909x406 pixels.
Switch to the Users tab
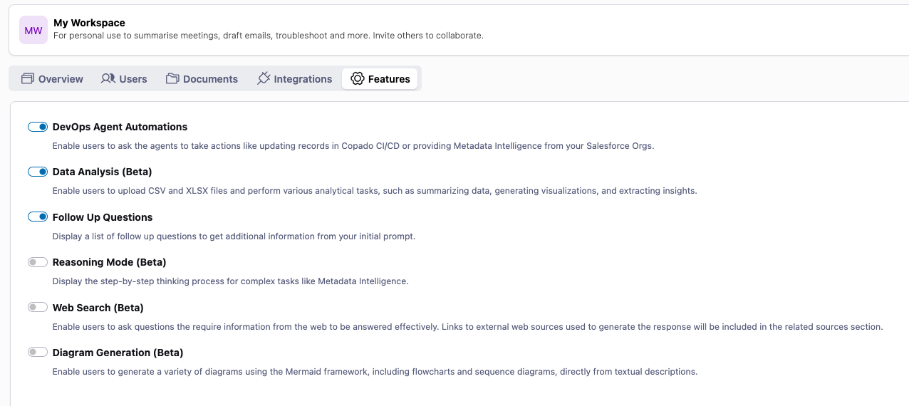click(124, 78)
